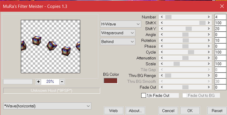Screen dimensions: 227x115
Task: Toggle the Fade Out to BG checkbox
Action: point(185,95)
